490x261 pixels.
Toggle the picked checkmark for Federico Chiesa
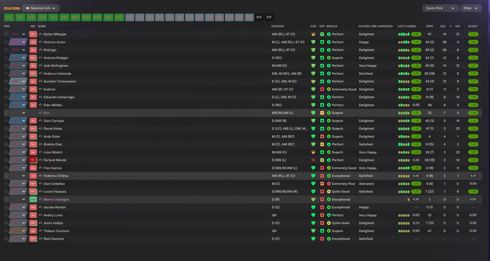coord(6,176)
